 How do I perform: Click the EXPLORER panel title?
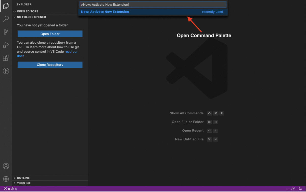[24, 4]
